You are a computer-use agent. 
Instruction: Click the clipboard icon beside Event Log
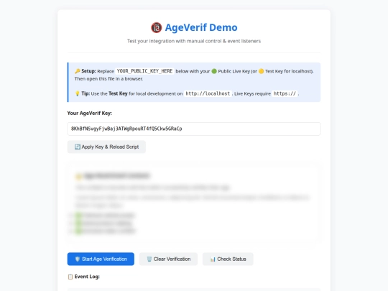[x=70, y=277]
